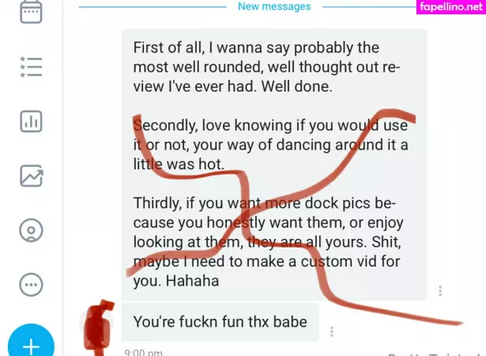Click the New messages divider label
Image resolution: width=486 pixels, height=356 pixels.
pyautogui.click(x=274, y=6)
